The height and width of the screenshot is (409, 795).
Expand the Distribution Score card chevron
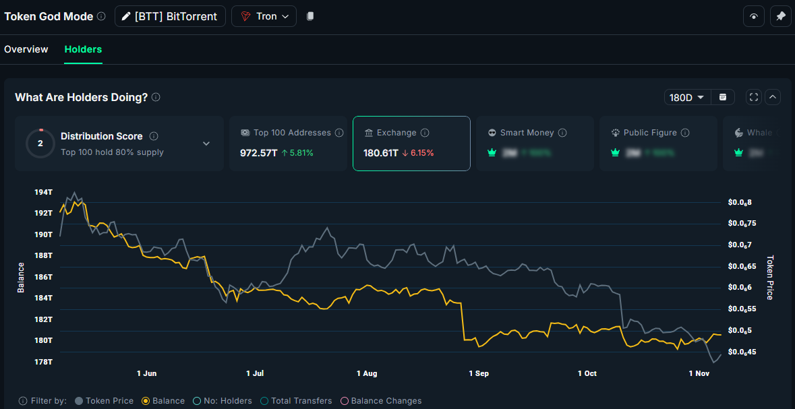206,144
